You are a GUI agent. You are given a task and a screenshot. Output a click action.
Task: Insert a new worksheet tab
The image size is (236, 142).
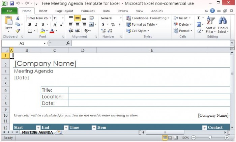tap(60, 132)
